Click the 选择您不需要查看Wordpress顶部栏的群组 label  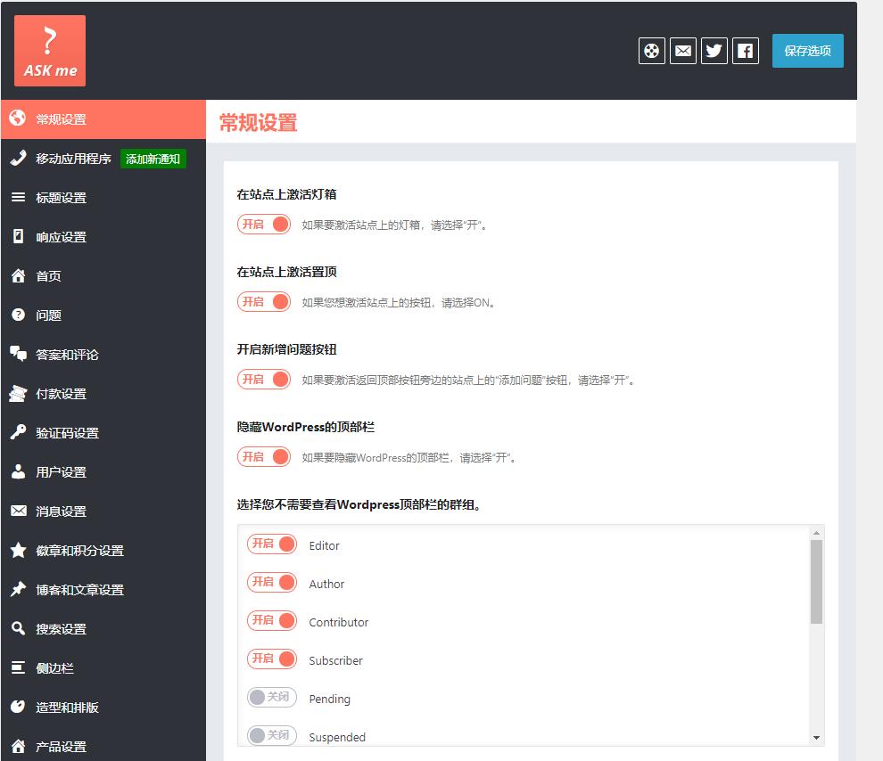pyautogui.click(x=359, y=504)
